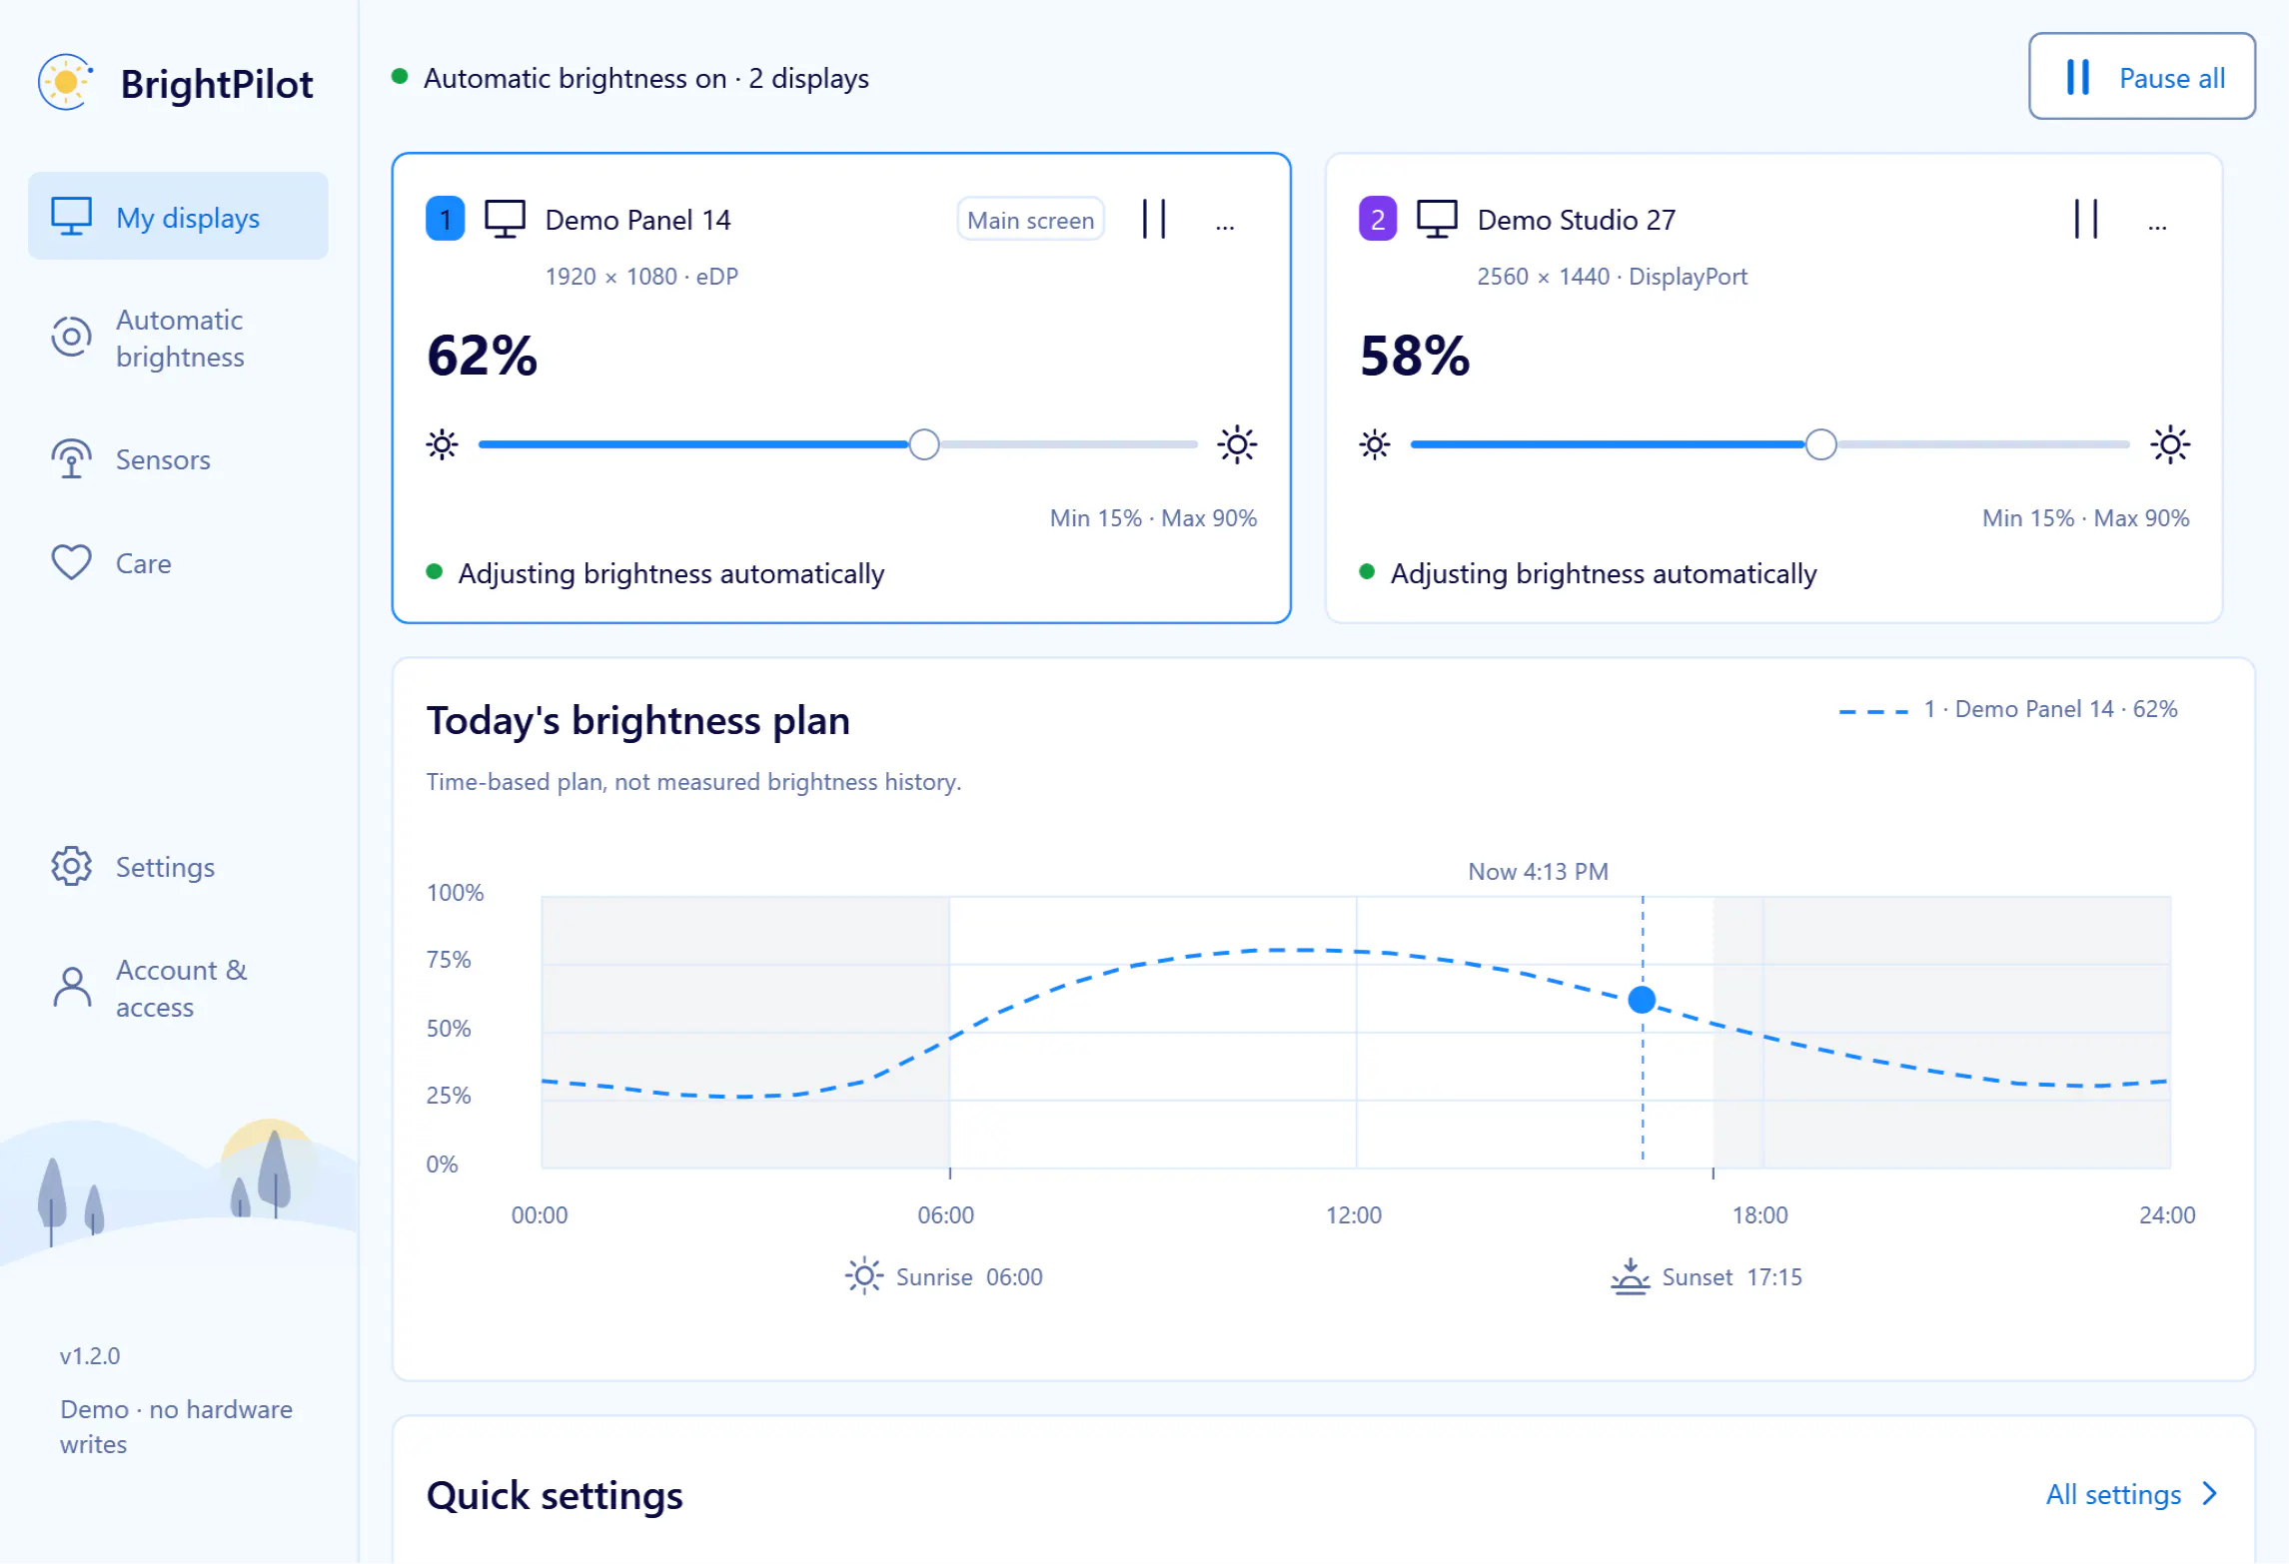The image size is (2289, 1564).
Task: Click Demo · no hardware writes note
Action: click(x=176, y=1427)
